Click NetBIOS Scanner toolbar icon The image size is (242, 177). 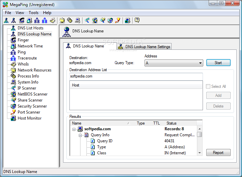point(95,20)
